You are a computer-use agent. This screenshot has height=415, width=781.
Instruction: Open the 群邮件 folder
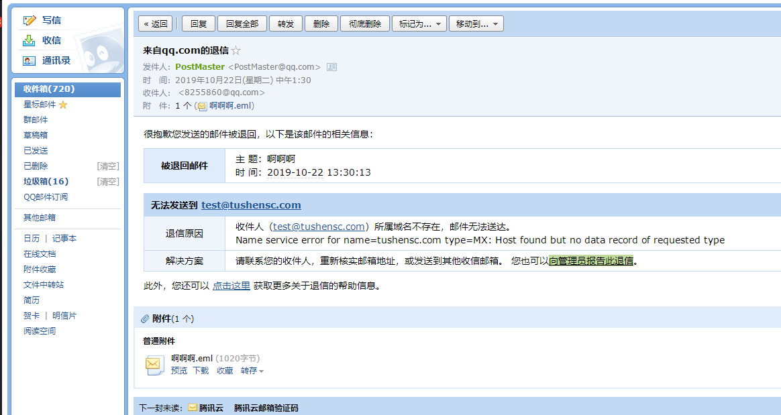36,120
